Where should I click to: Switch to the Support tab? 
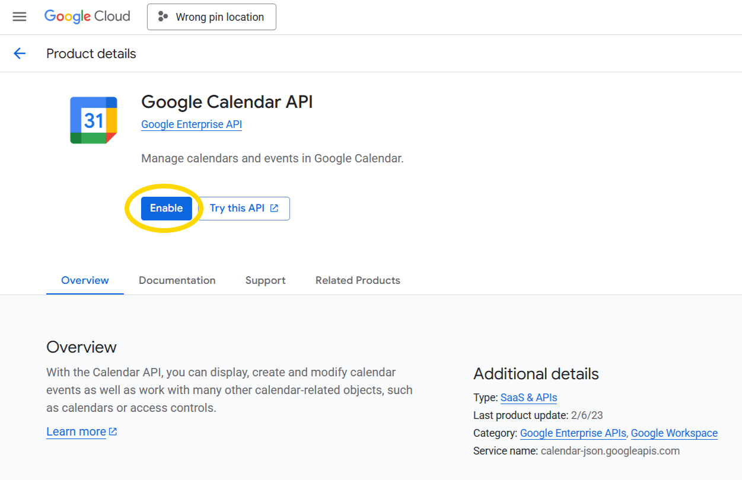pyautogui.click(x=265, y=280)
